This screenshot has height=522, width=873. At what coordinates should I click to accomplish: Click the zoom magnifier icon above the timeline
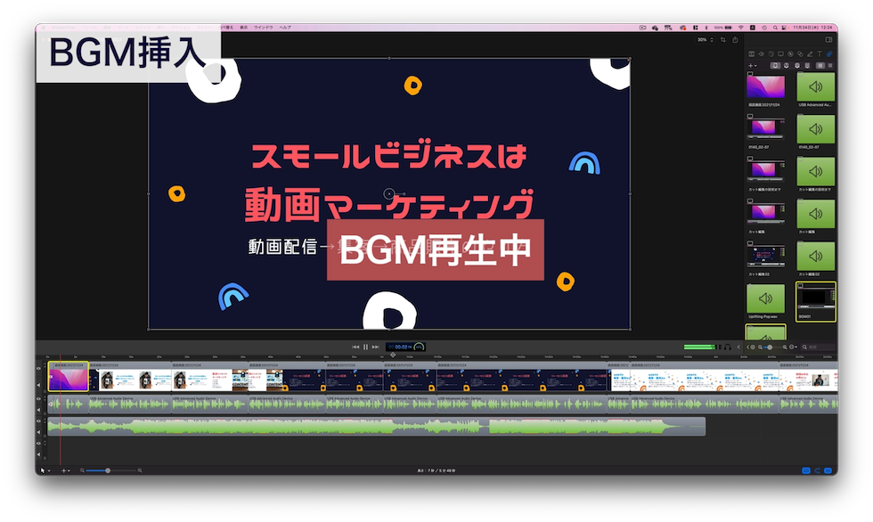(761, 347)
